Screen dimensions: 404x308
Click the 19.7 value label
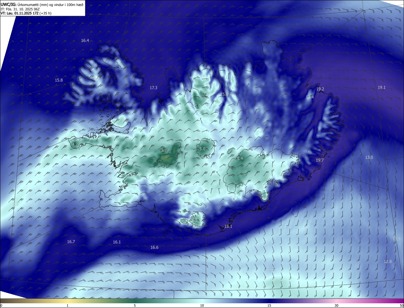[x=320, y=160]
